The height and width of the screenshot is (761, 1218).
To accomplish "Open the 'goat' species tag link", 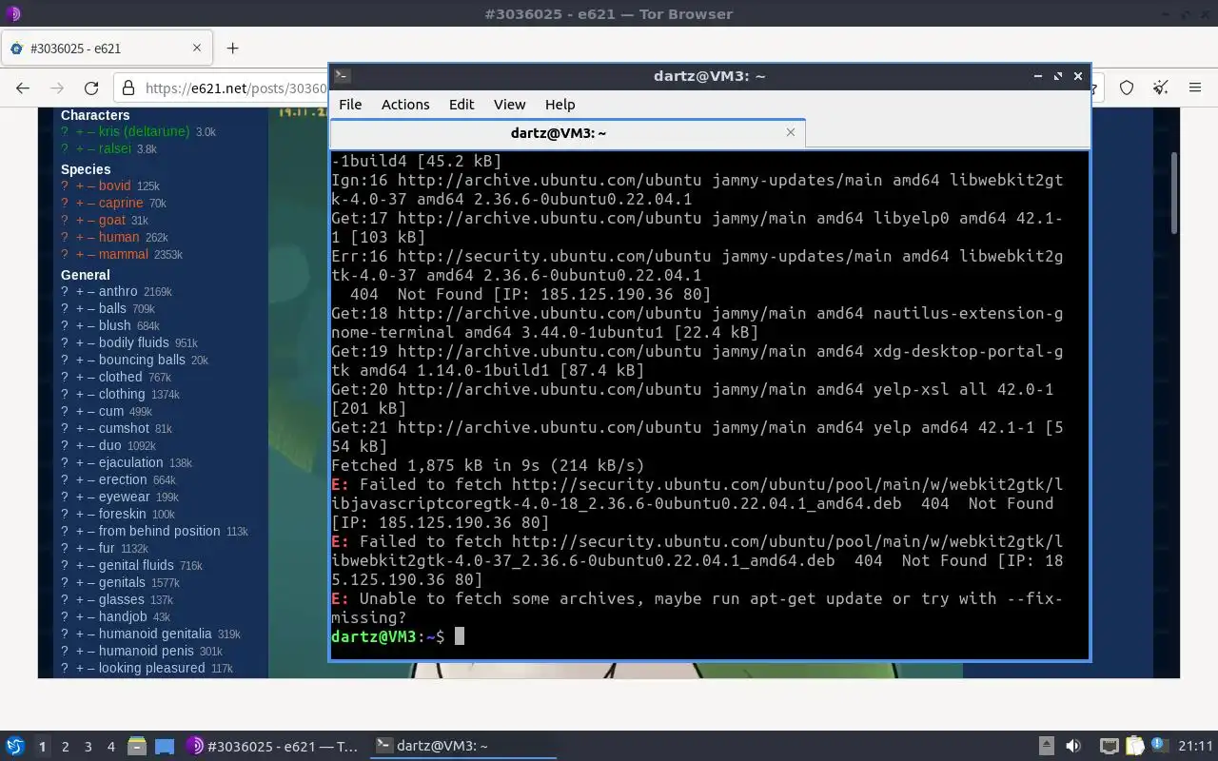I will 112,221.
